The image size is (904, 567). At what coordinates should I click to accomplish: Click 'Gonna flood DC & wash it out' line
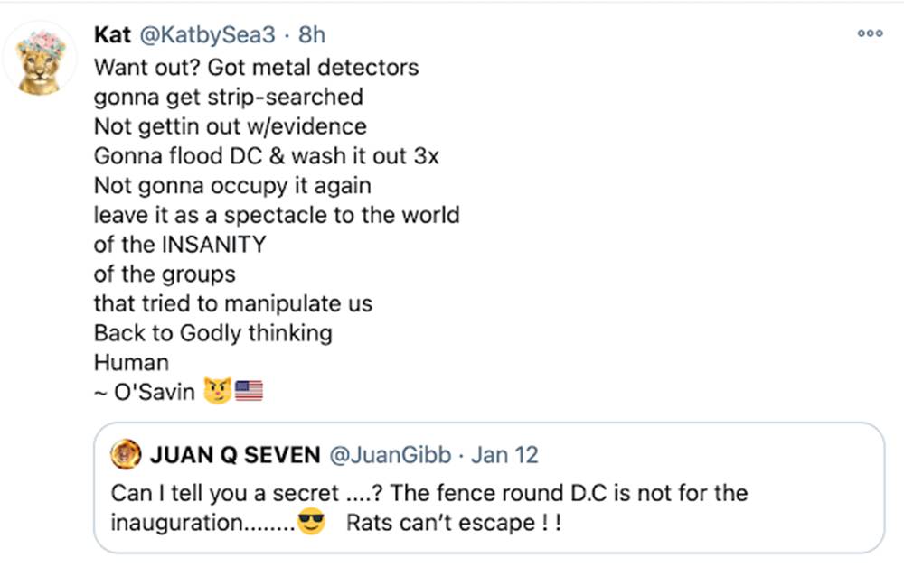point(266,155)
